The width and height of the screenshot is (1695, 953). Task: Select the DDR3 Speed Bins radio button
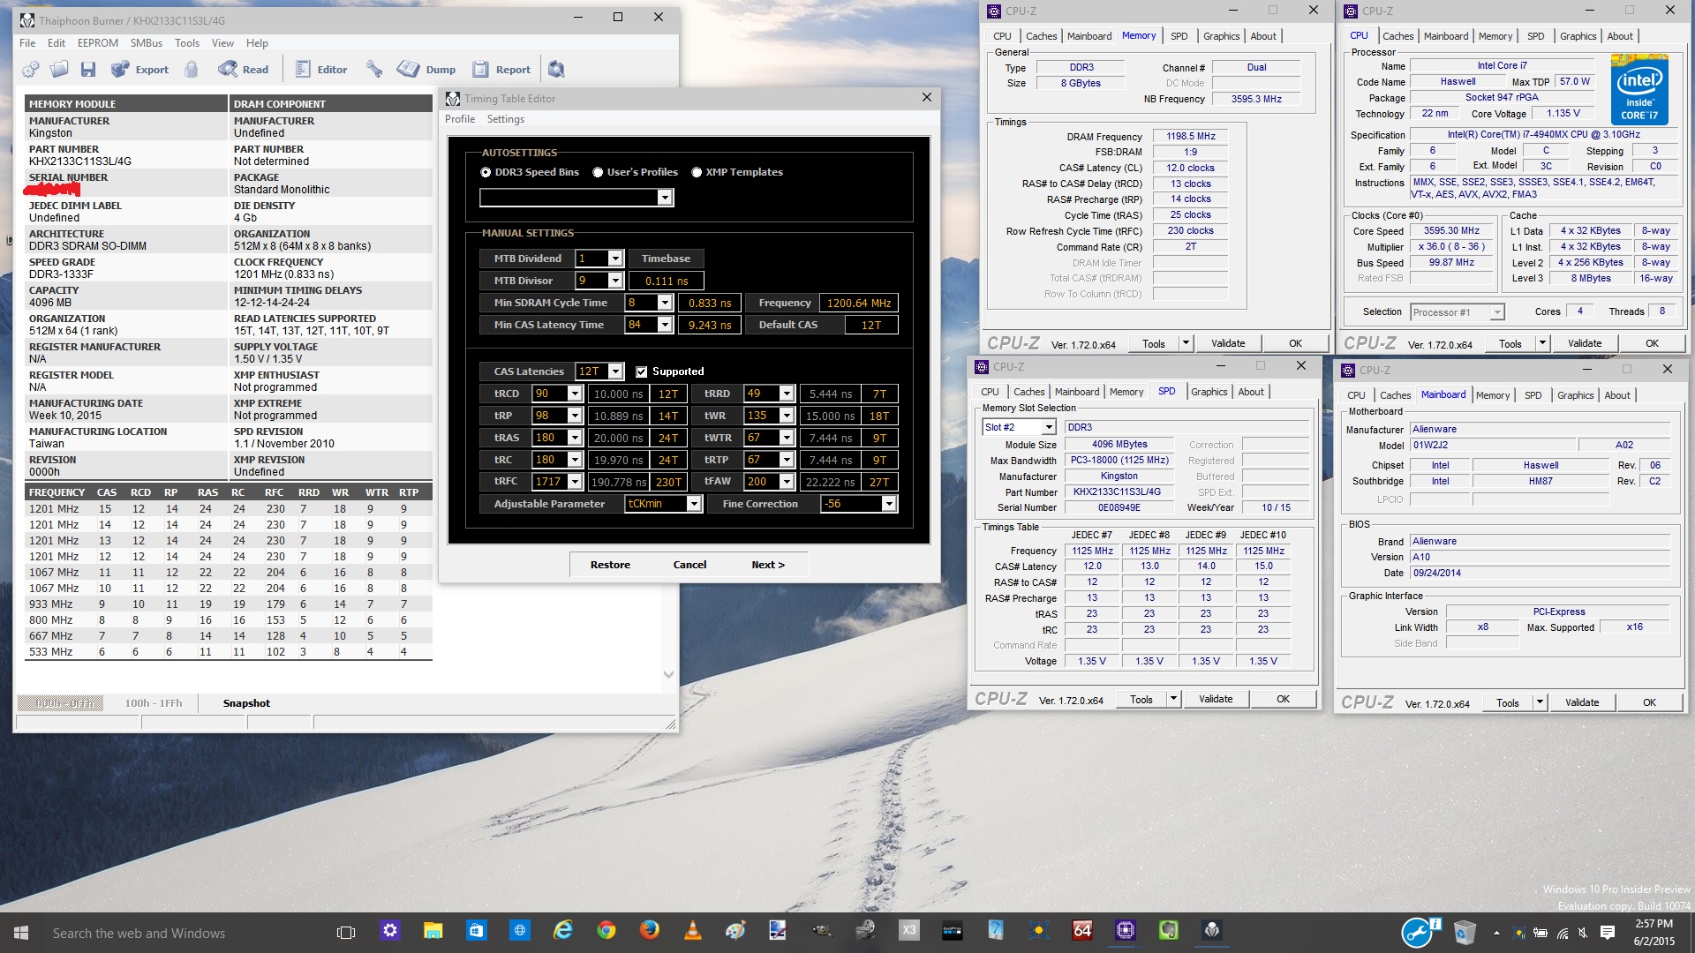[486, 172]
